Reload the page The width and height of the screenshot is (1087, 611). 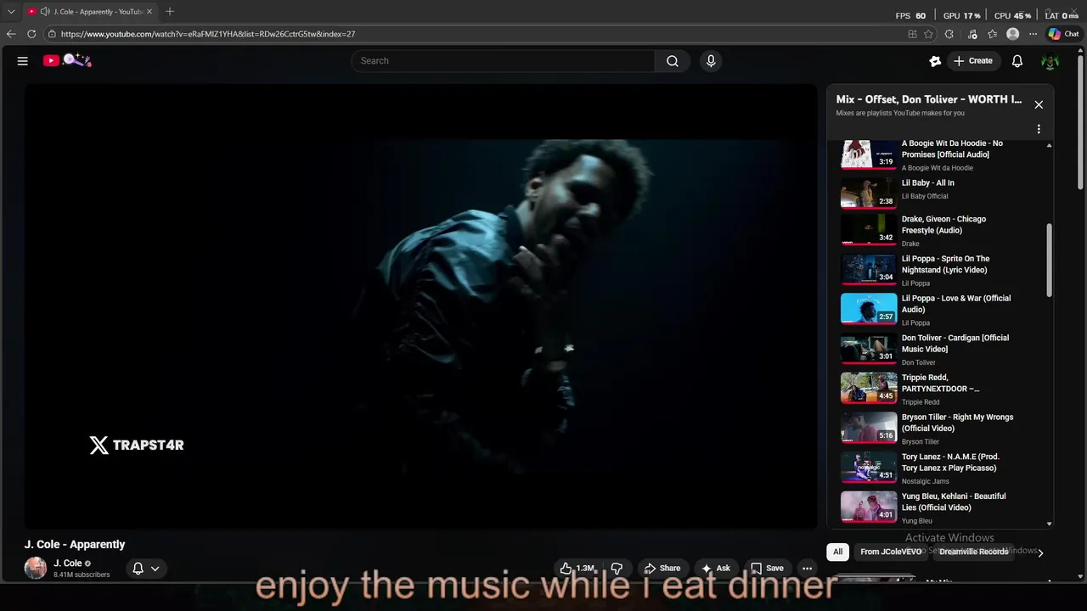[x=31, y=34]
